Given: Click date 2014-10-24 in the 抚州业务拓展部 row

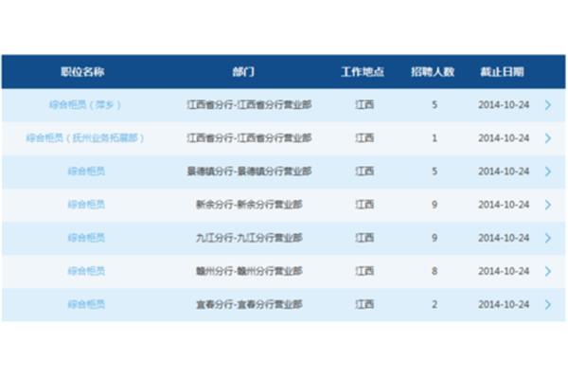Looking at the screenshot, I should pos(504,138).
